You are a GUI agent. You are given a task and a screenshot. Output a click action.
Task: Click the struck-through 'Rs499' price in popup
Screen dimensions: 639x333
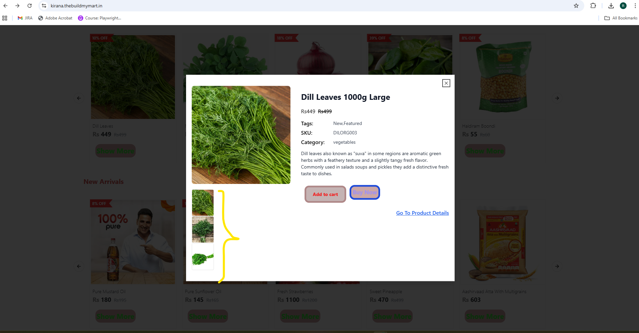point(325,112)
